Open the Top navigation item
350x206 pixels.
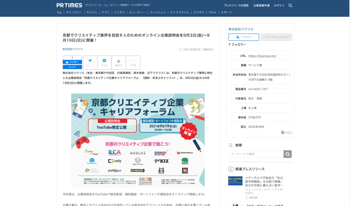59,12
